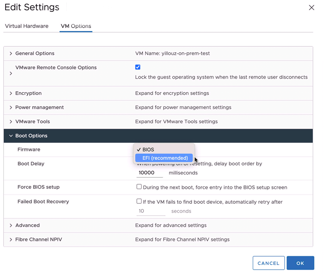
Task: Uncheck lock guest OS on disconnect
Action: (x=138, y=67)
